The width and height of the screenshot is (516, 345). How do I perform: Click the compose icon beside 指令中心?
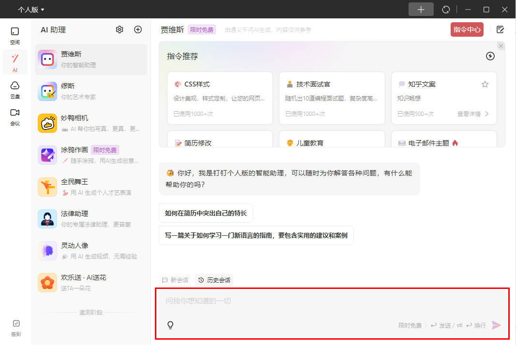click(500, 29)
